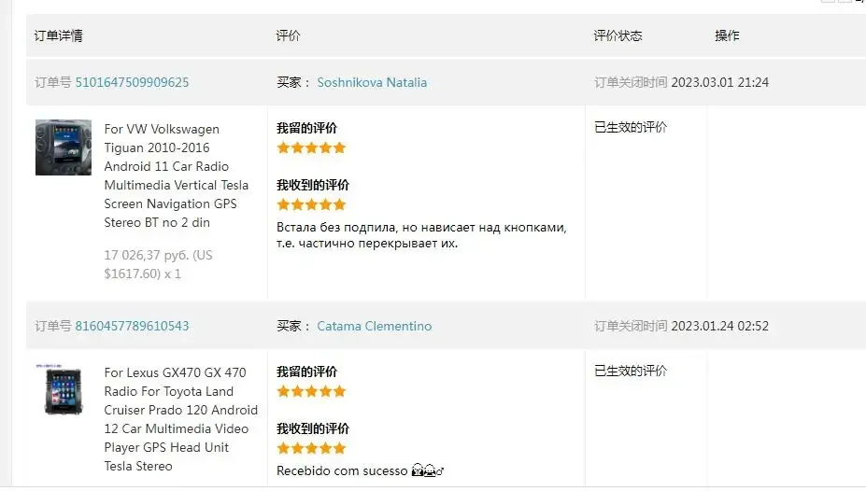Viewport: 866px width, 491px height.
Task: Click star rating I left for Lexus order
Action: pyautogui.click(x=311, y=391)
